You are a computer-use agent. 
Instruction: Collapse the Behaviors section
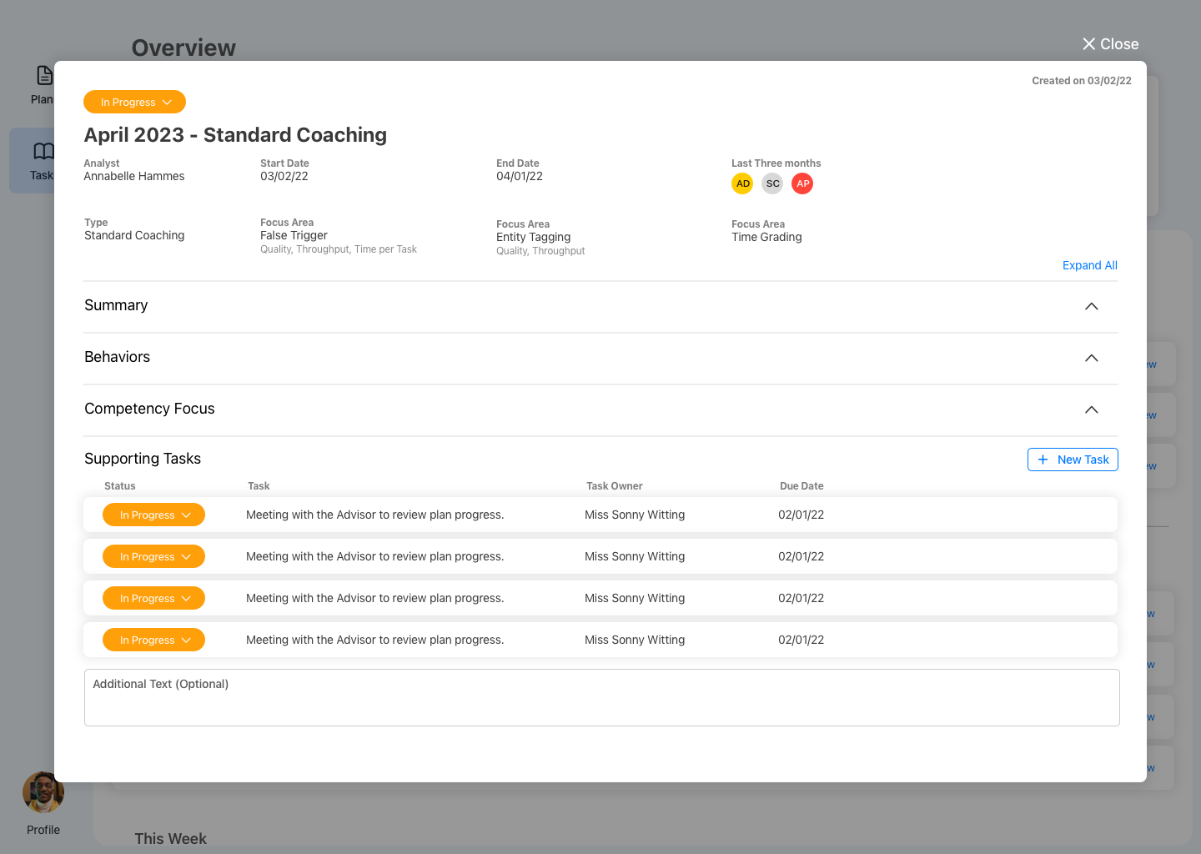(1091, 358)
